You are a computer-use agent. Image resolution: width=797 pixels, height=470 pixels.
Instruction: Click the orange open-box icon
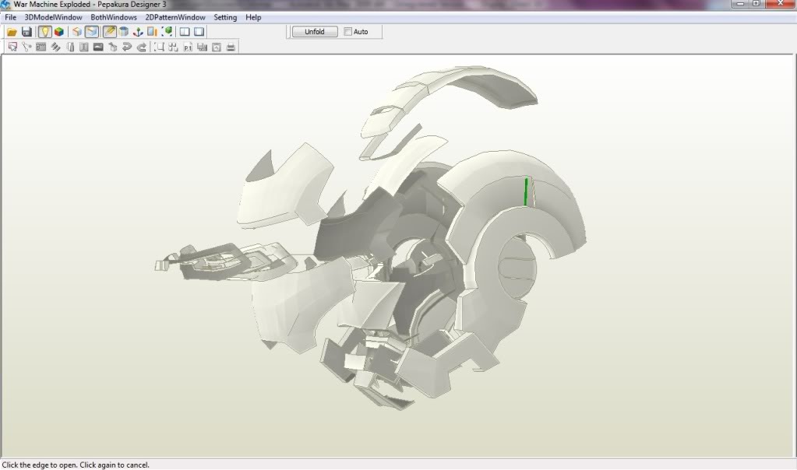click(x=77, y=32)
